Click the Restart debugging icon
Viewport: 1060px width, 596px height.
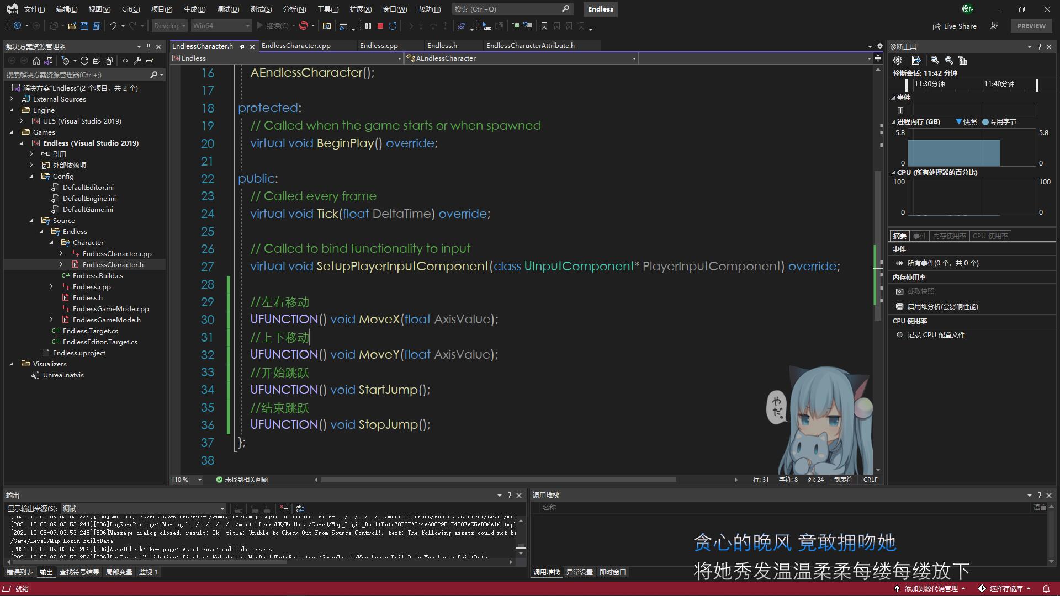tap(393, 26)
